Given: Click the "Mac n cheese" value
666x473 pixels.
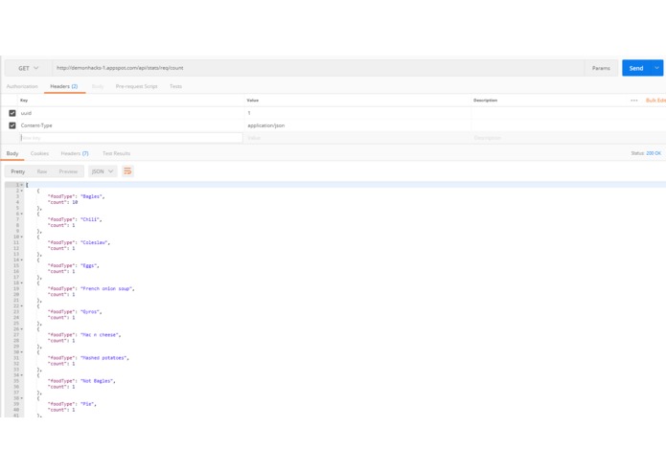Looking at the screenshot, I should (100, 335).
